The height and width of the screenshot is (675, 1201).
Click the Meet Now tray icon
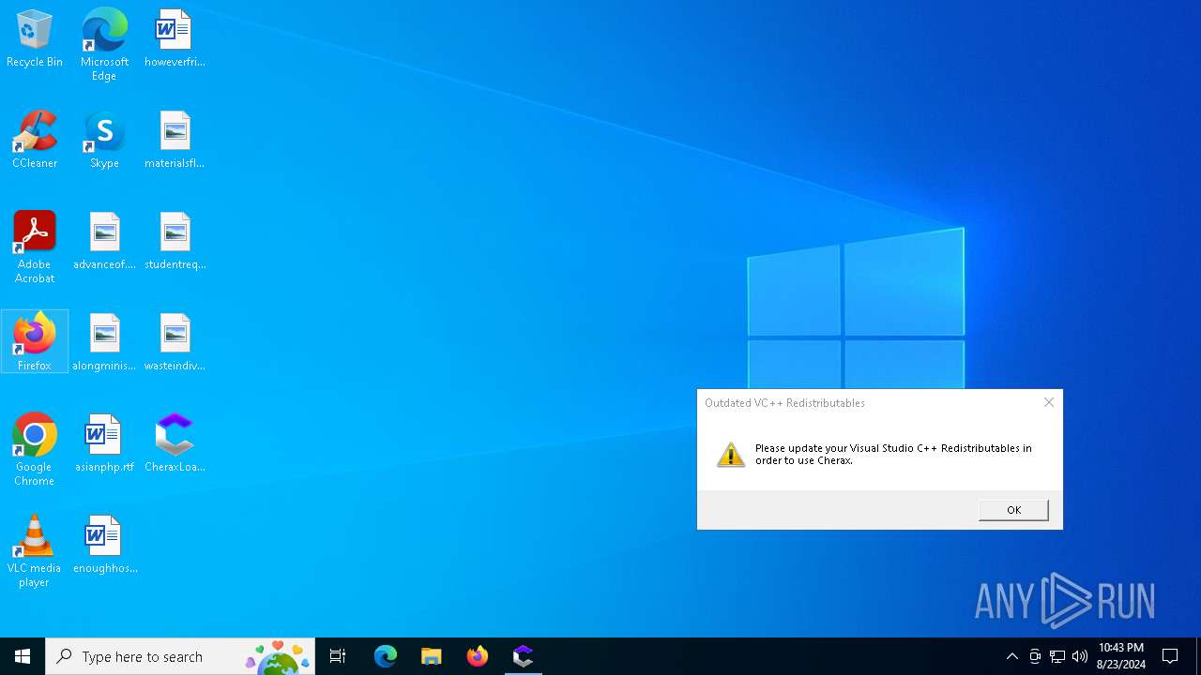pos(1035,656)
